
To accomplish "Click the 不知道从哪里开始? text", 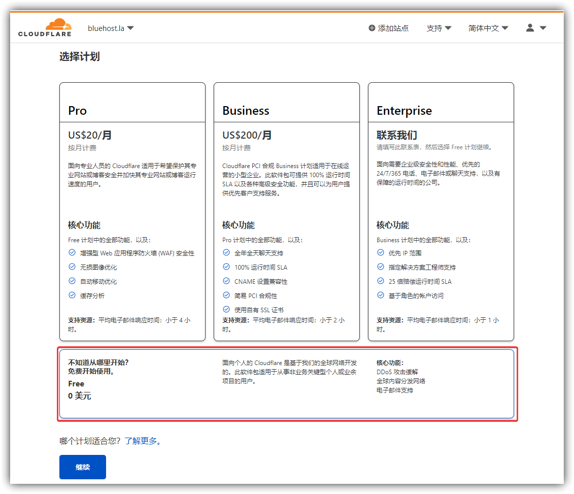I will (x=98, y=363).
